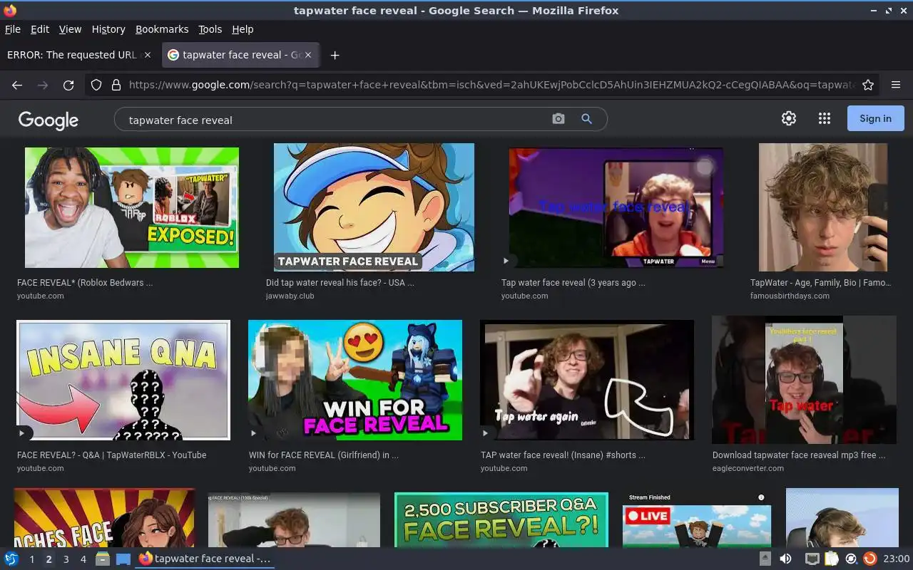Focus the browser address bar URL
Image resolution: width=913 pixels, height=570 pixels.
coord(491,85)
